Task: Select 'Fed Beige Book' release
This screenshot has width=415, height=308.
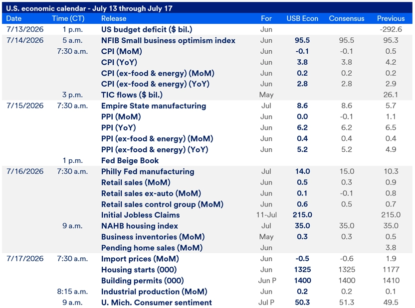Action: click(130, 160)
